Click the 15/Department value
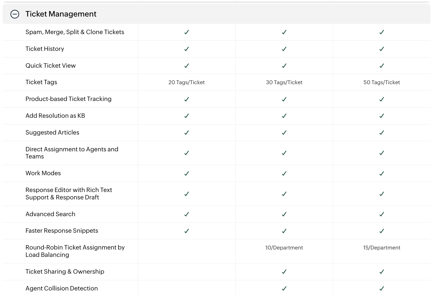Image resolution: width=433 pixels, height=295 pixels. tap(382, 248)
